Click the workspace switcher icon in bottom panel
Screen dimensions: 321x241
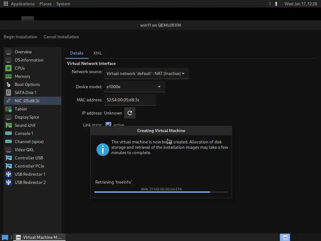[285, 237]
